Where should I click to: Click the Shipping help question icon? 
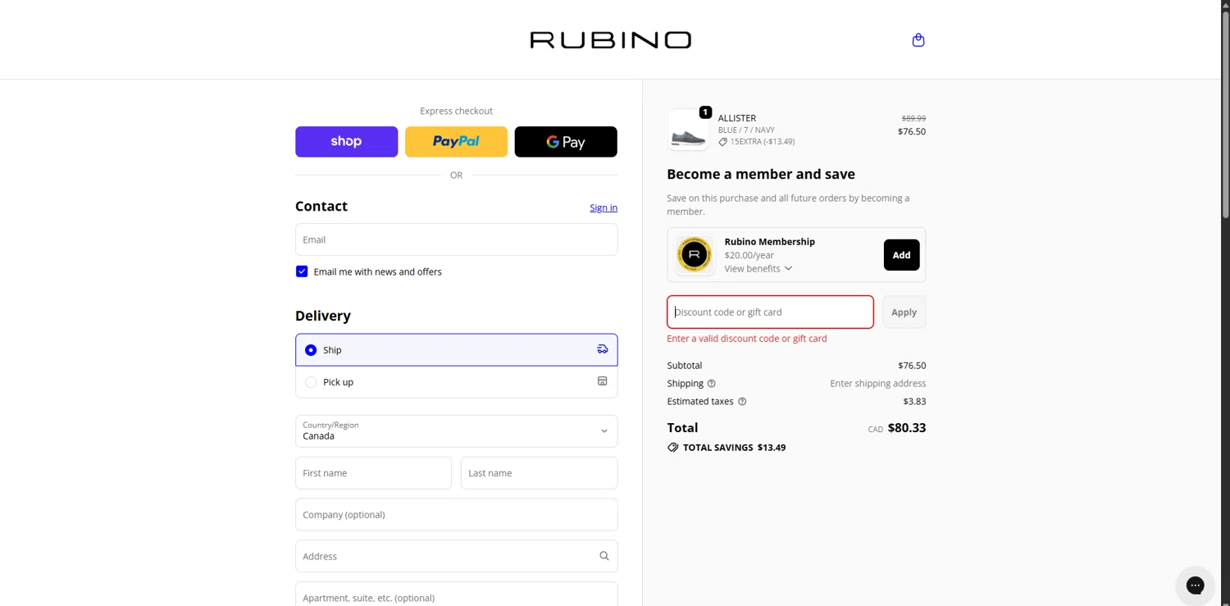point(711,384)
